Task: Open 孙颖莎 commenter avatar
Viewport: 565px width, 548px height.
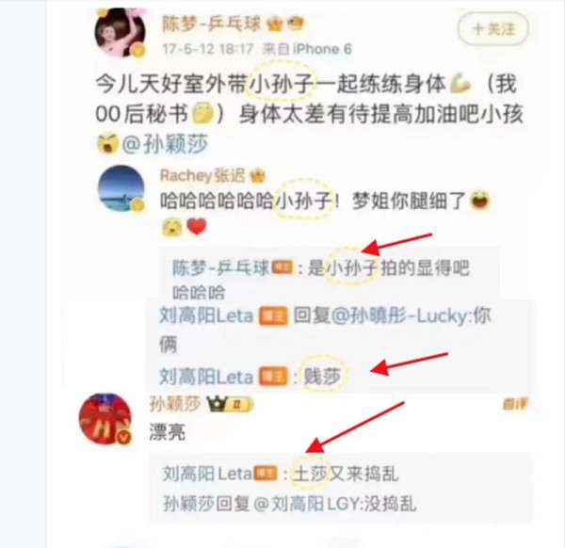Action: click(105, 419)
